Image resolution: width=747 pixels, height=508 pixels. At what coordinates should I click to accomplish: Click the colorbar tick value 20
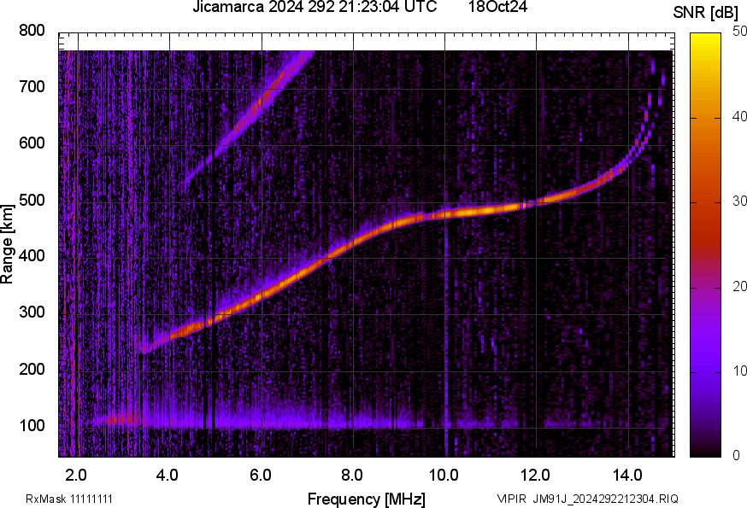(739, 286)
